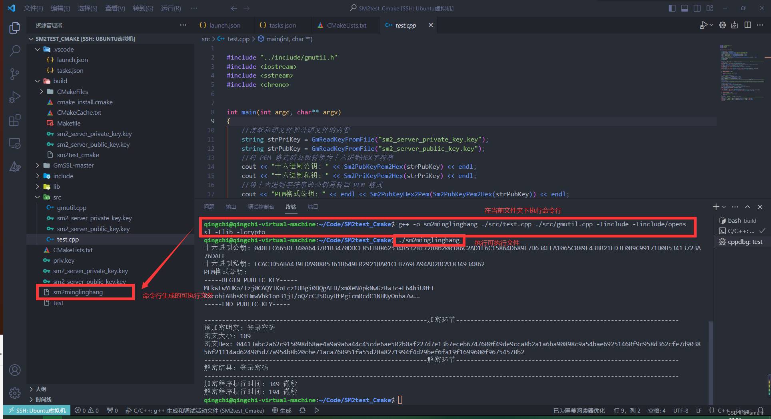Open the Source Control view
The image size is (771, 419).
15,74
